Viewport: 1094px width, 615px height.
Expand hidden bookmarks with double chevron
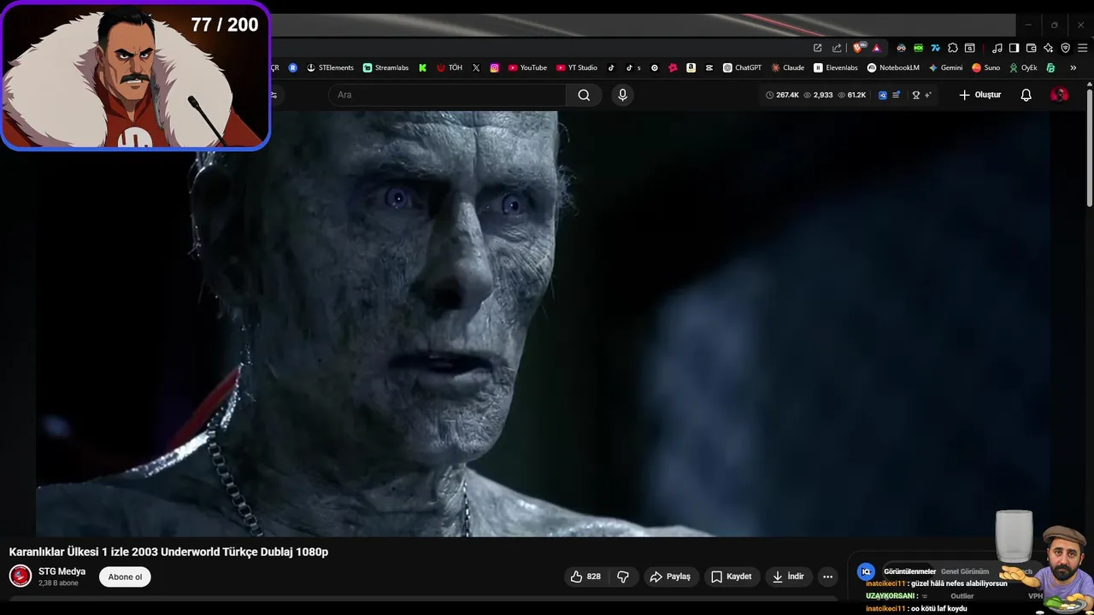1073,67
